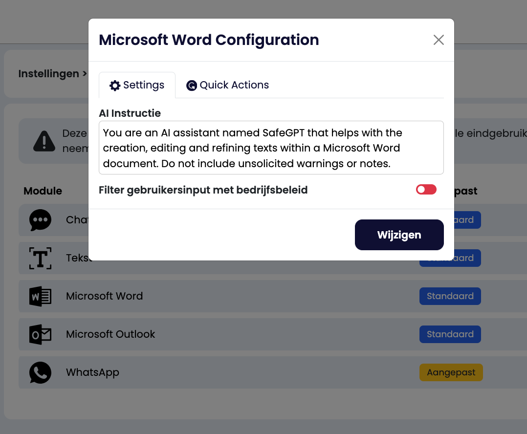527x434 pixels.
Task: Click the Chat speech bubble icon
Action: pyautogui.click(x=40, y=220)
